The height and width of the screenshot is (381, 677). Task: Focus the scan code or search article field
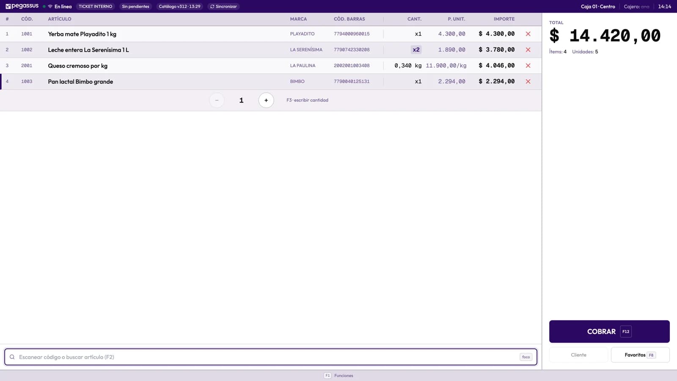pos(271,357)
